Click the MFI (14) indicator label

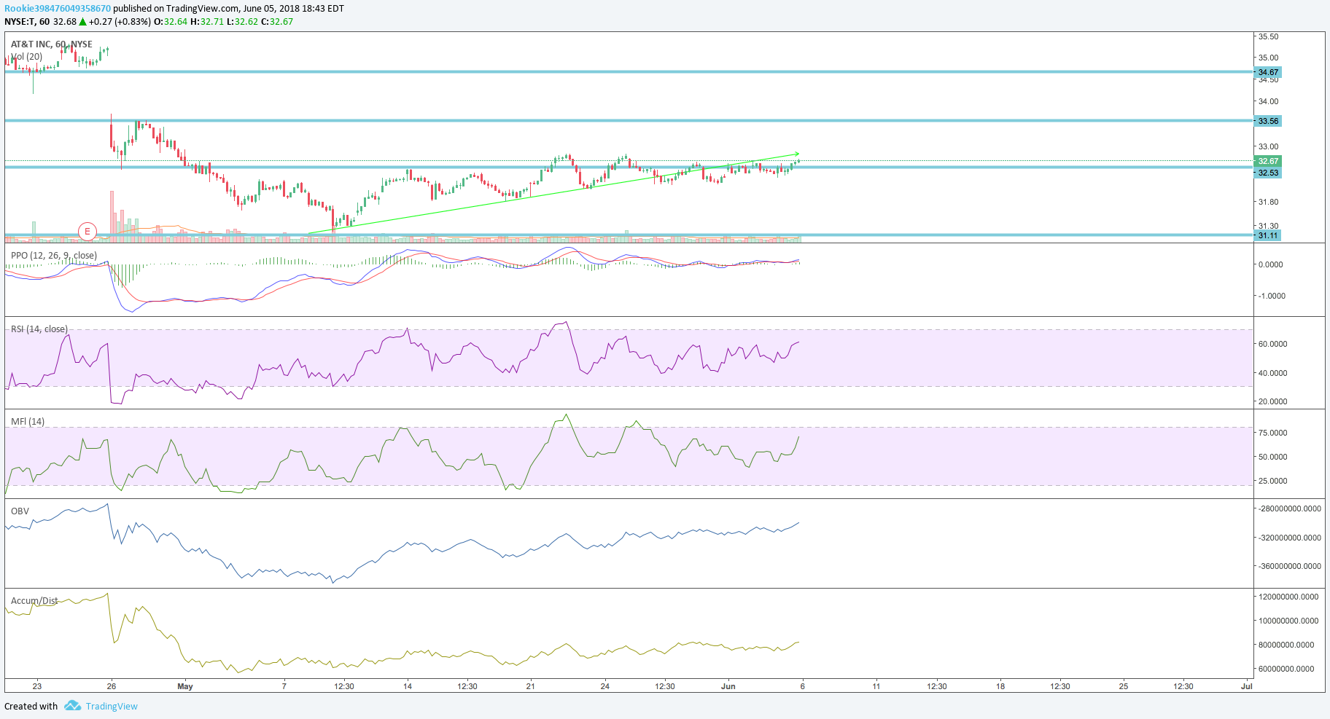click(27, 421)
